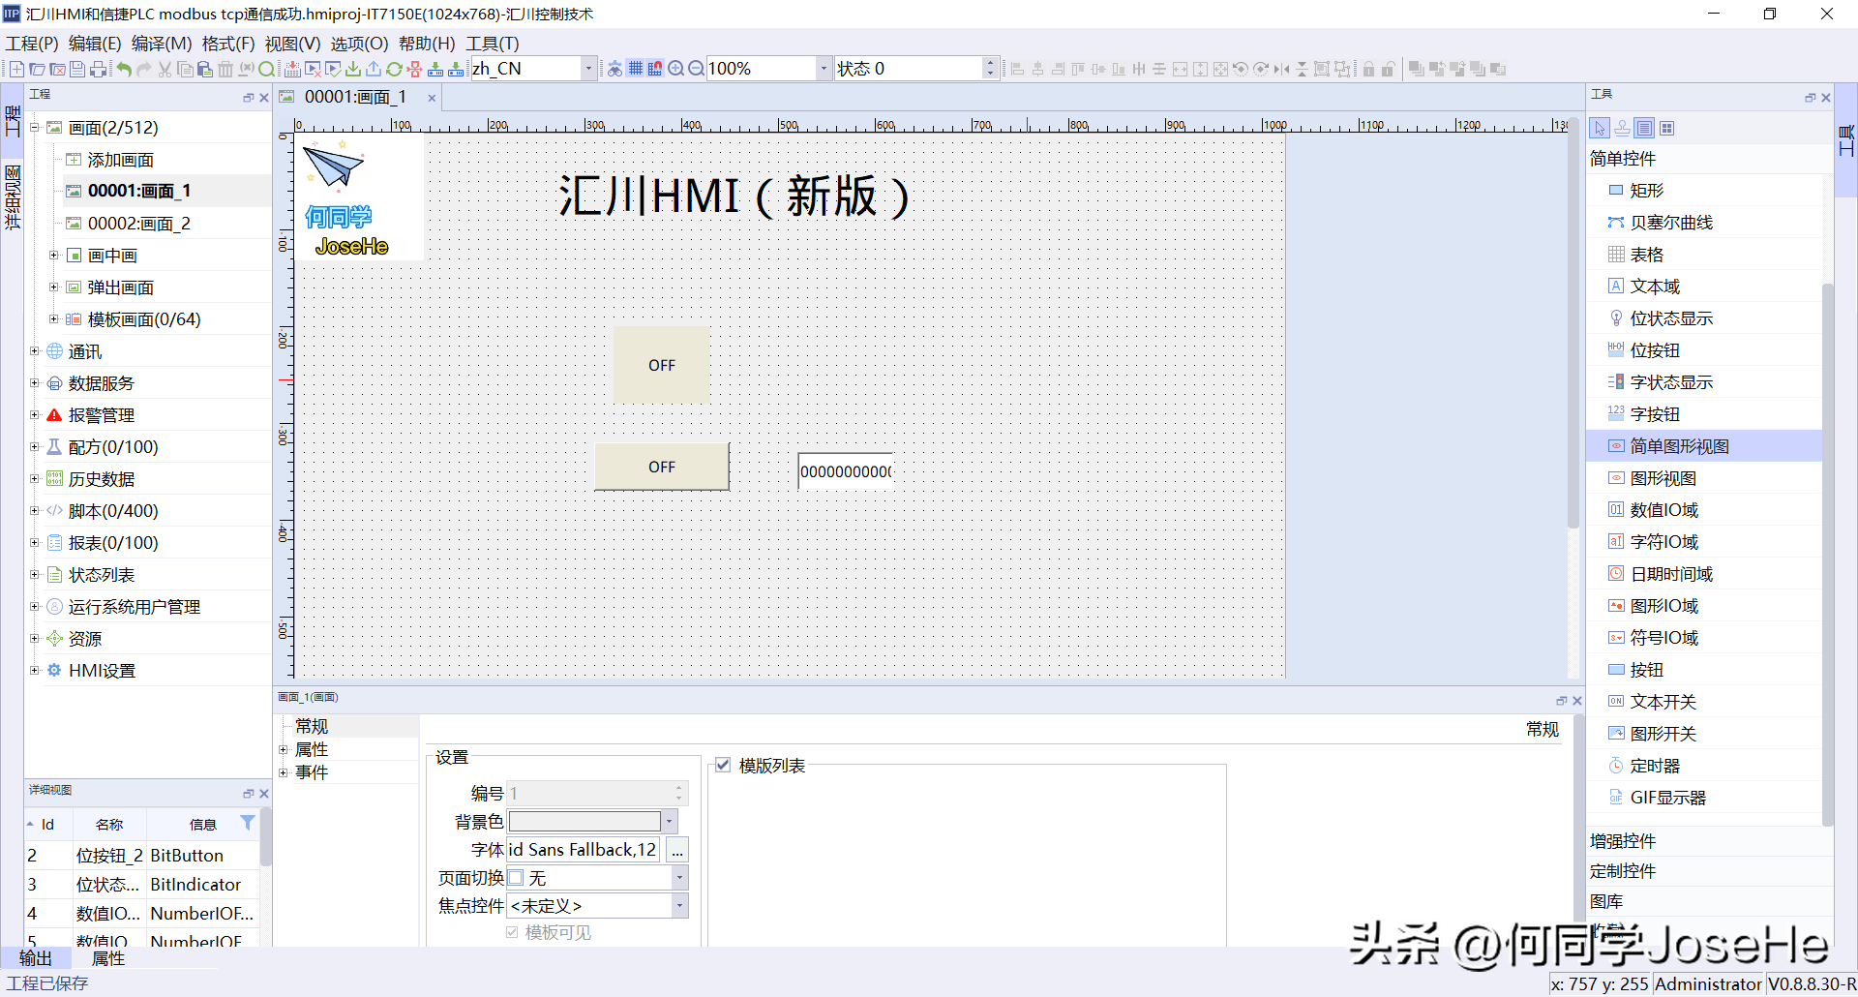Switch to the 属性 bottom tab
Viewport: 1858px width, 997px height.
[x=107, y=958]
